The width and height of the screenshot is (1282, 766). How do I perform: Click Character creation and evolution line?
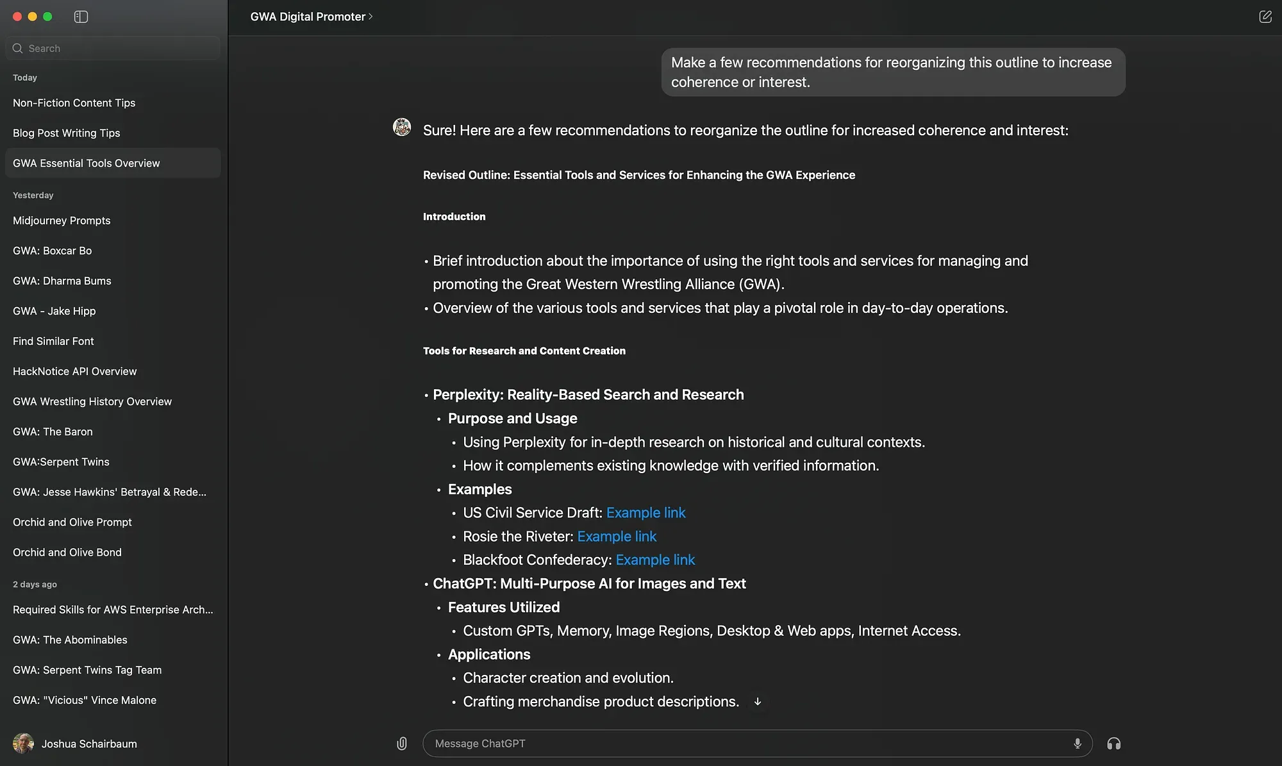pos(568,678)
